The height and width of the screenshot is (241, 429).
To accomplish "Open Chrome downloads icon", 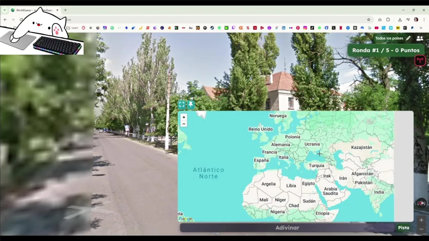I will pos(400,19).
